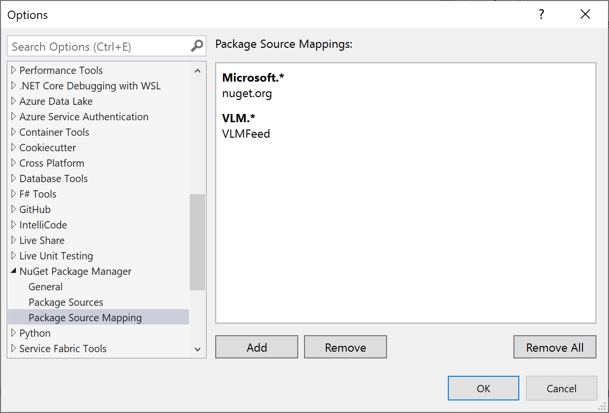Click the Remove button

coord(346,347)
